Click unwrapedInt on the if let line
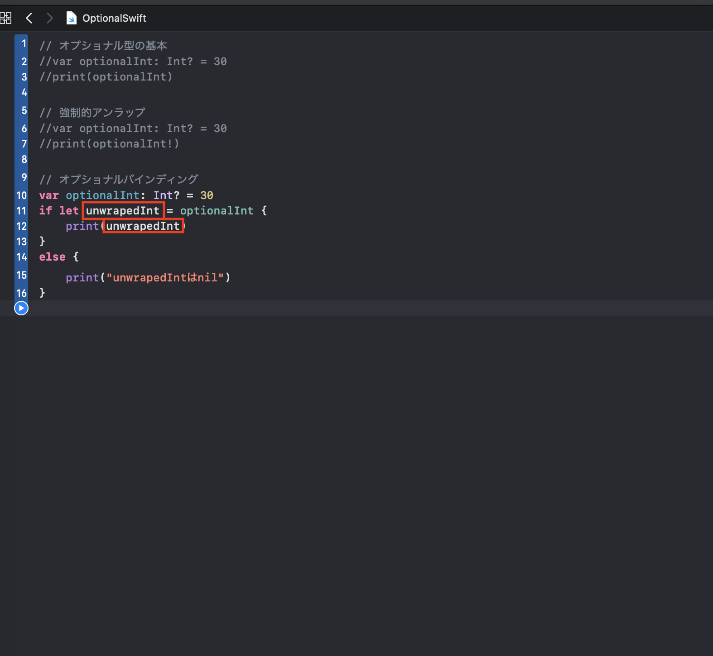Screen dimensions: 713x656 (x=123, y=211)
